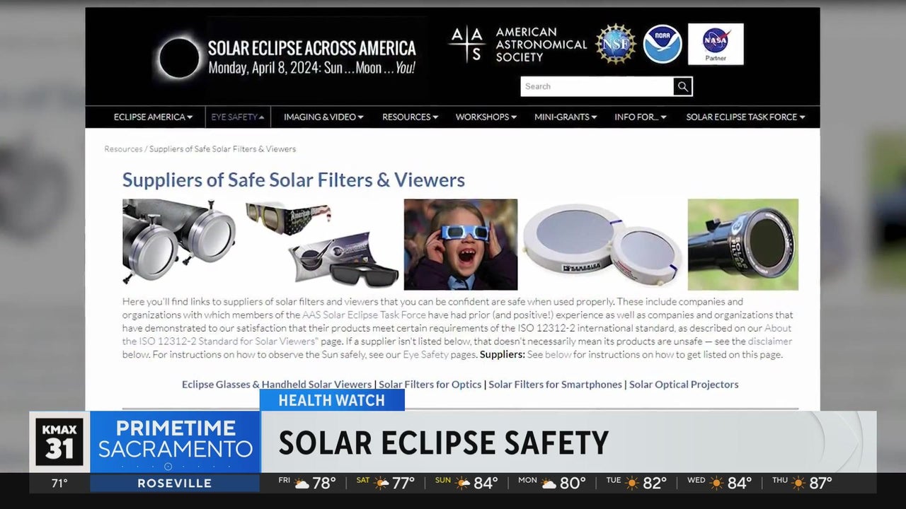
Task: Click the eclipse logo in site banner
Action: [x=179, y=58]
